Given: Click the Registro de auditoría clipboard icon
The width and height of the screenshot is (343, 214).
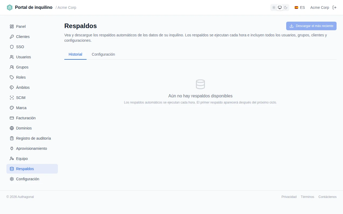Looking at the screenshot, I should [12, 138].
